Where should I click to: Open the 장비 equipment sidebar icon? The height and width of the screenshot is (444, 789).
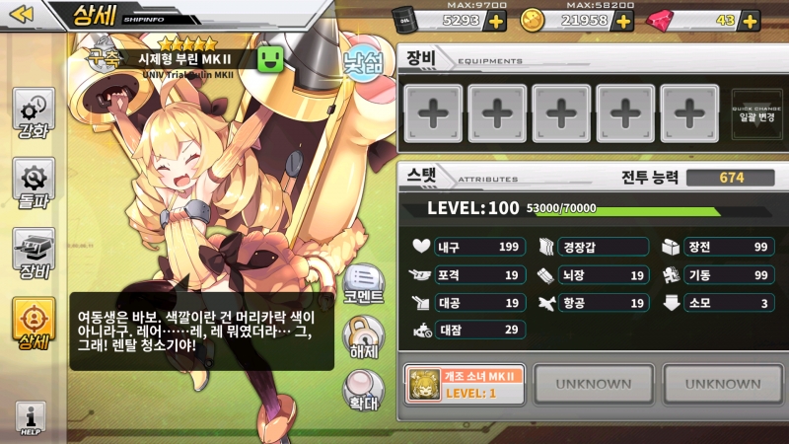[34, 254]
